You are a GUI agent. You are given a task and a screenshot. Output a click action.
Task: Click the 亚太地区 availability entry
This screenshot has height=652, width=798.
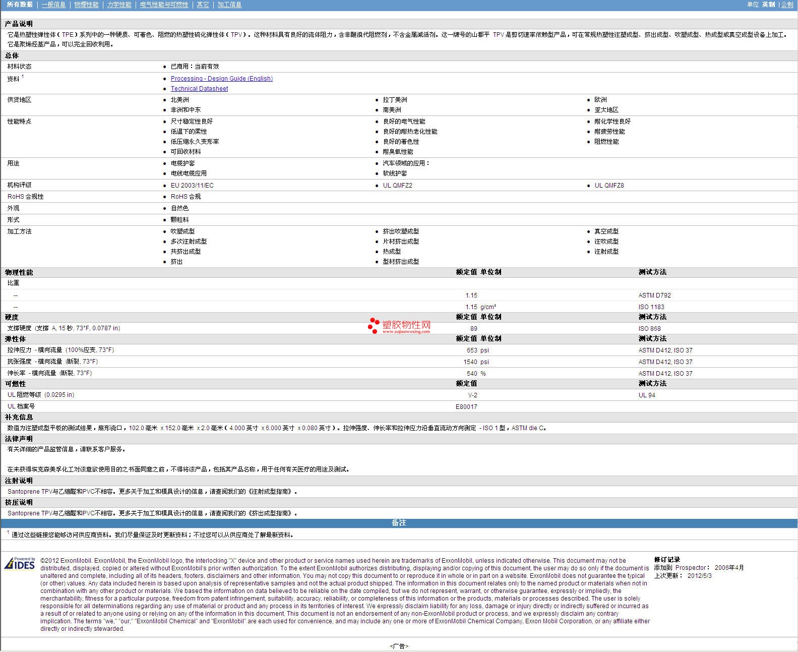[x=606, y=109]
